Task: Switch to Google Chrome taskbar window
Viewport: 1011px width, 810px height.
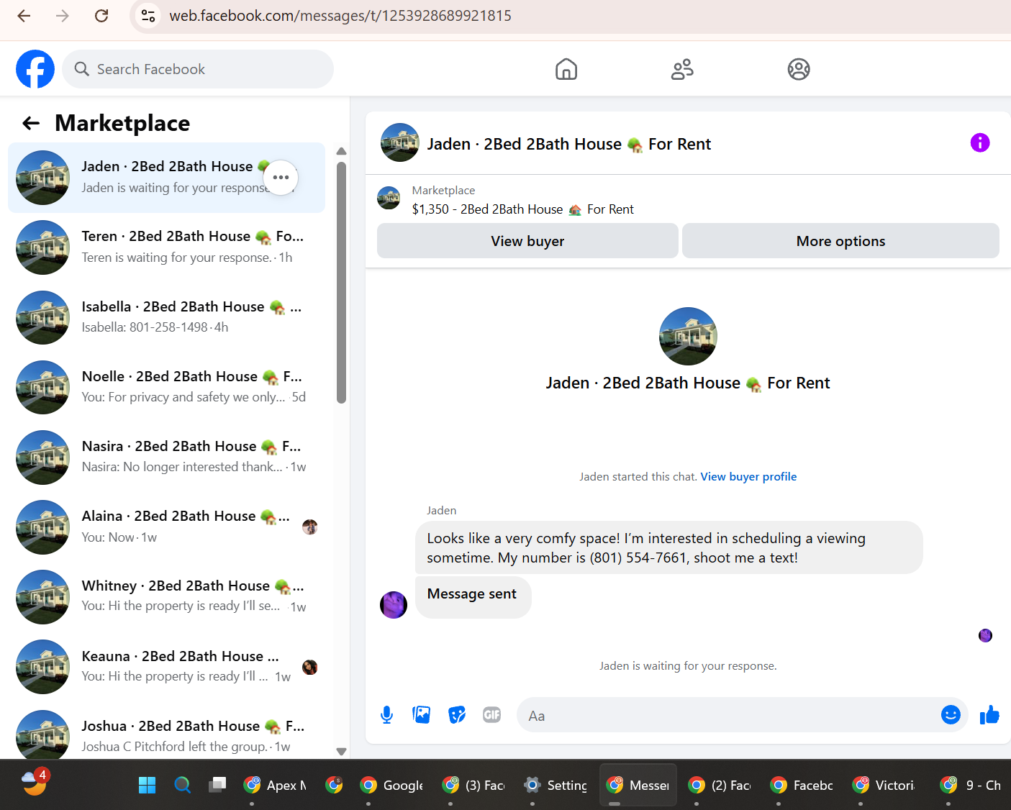Action: pyautogui.click(x=392, y=785)
